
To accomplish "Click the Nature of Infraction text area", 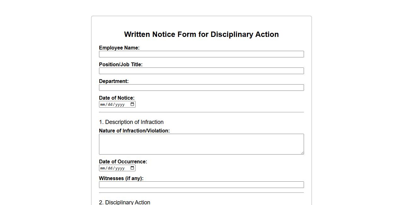I will click(x=201, y=144).
